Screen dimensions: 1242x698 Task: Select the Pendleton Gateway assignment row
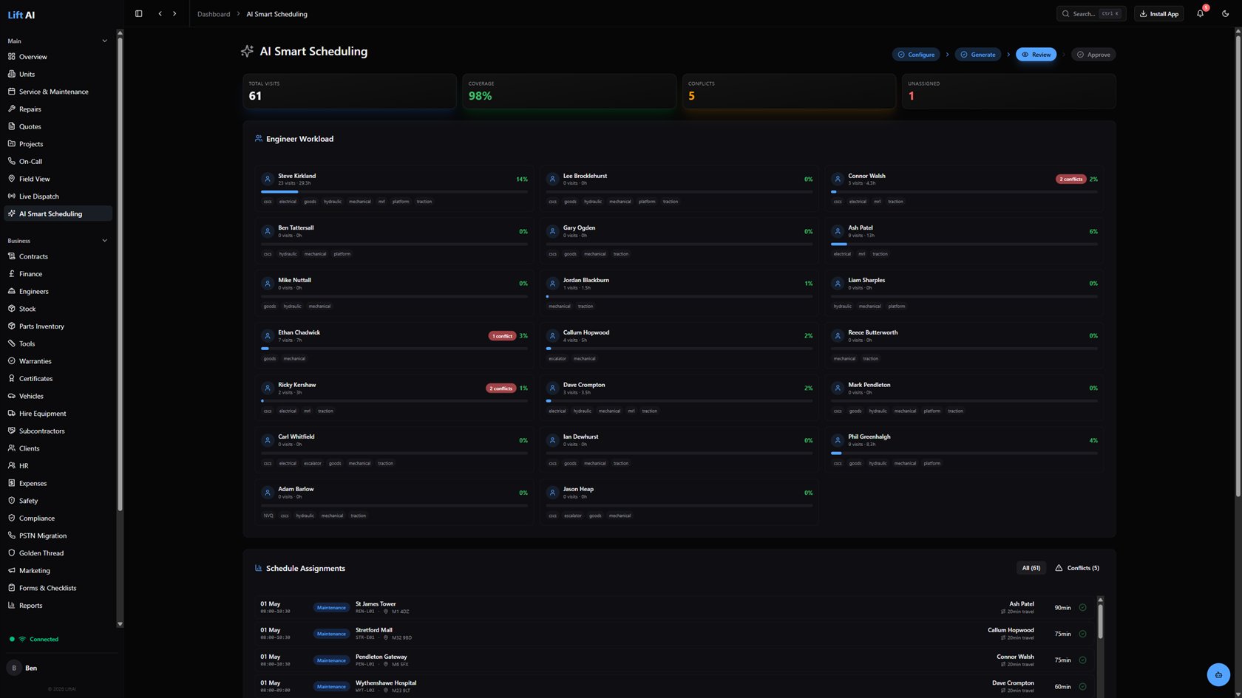(674, 660)
